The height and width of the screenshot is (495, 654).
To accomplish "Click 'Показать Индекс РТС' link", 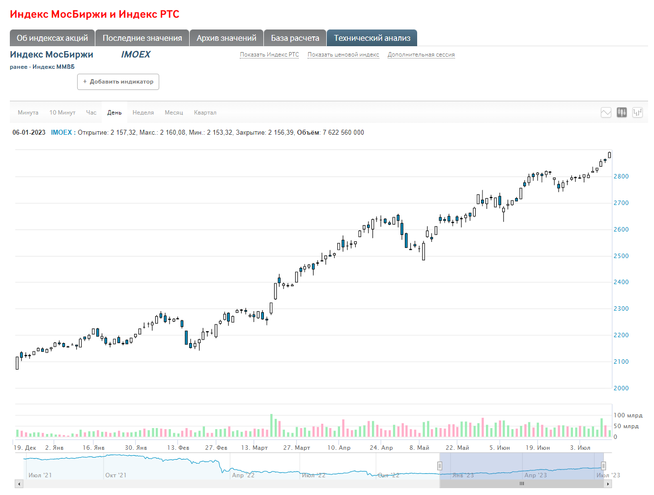I will (269, 55).
